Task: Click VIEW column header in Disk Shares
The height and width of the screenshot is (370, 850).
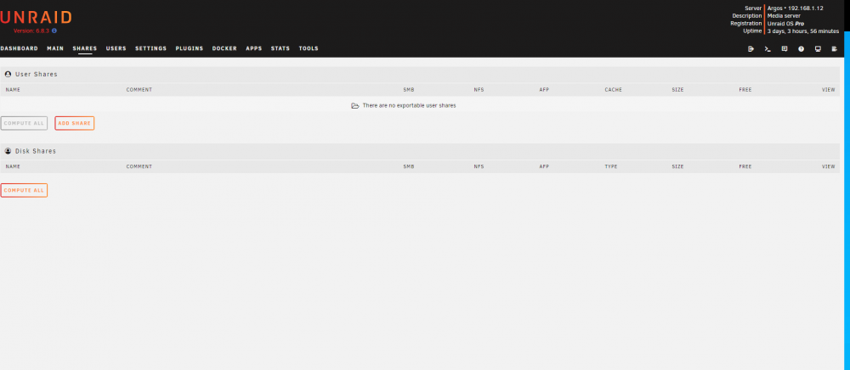Action: coord(828,166)
